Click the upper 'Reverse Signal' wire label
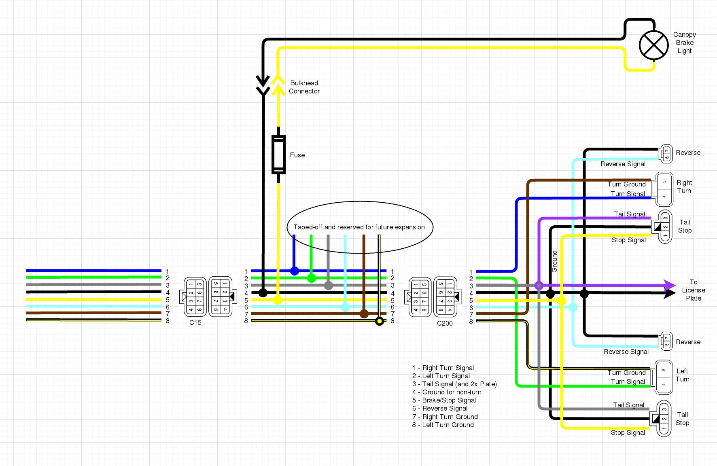717x466 pixels. point(623,164)
